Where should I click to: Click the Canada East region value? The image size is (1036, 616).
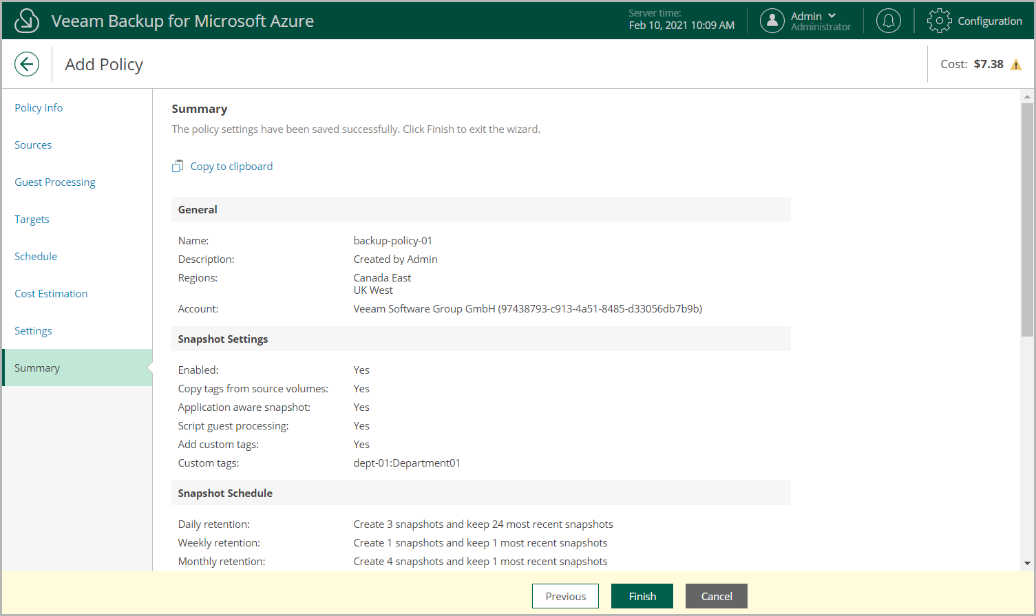tap(382, 278)
